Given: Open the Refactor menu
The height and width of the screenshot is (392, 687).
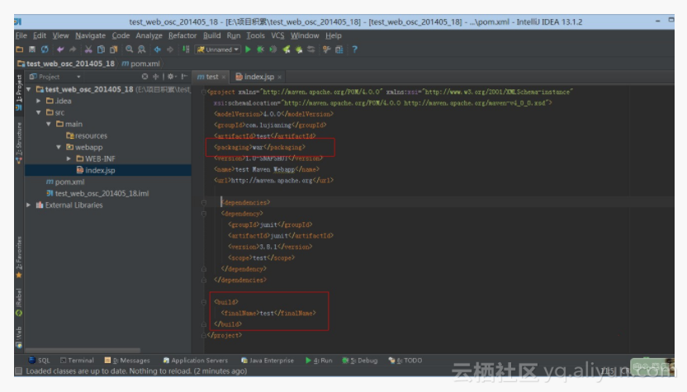Looking at the screenshot, I should click(182, 35).
